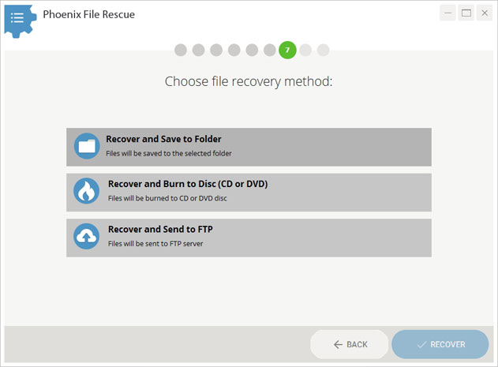Click the flame burn-to-disc icon
Image resolution: width=498 pixels, height=367 pixels.
[86, 191]
